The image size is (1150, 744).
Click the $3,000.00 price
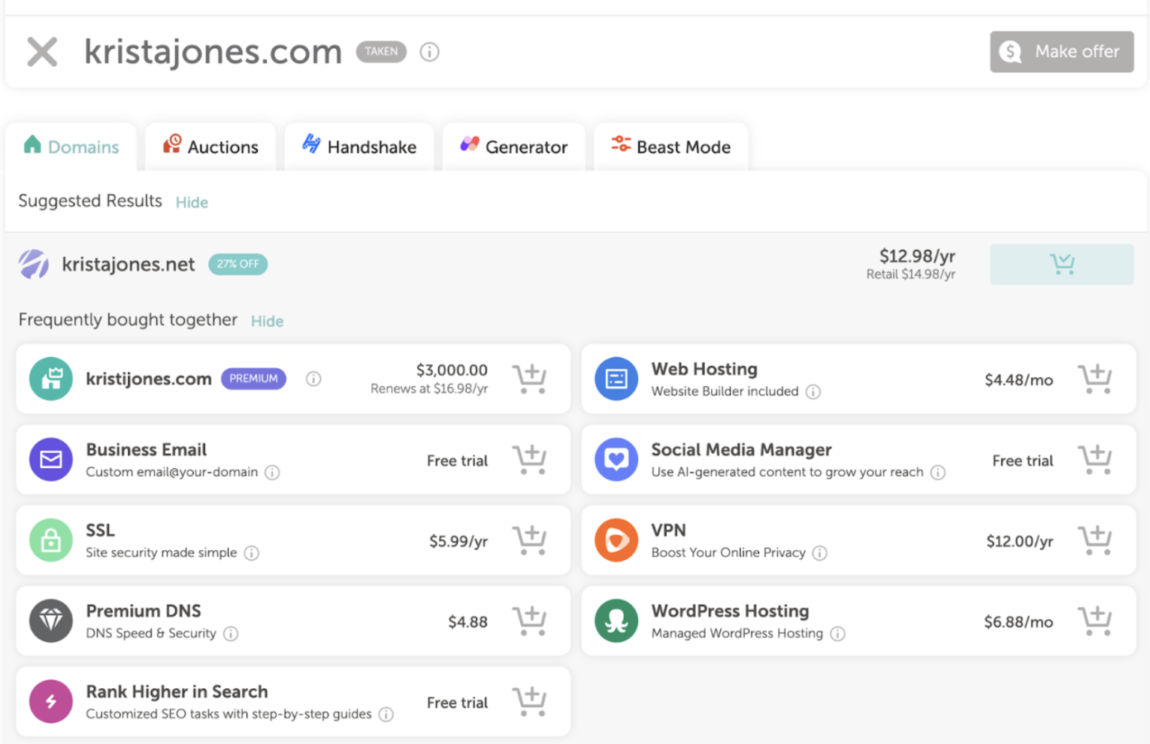point(452,370)
